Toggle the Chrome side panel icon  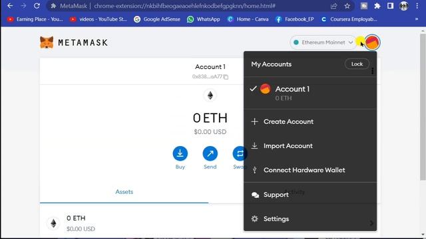click(391, 6)
